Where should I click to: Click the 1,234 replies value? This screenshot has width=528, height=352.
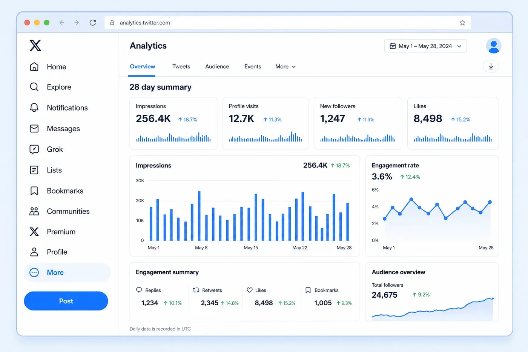pyautogui.click(x=150, y=303)
